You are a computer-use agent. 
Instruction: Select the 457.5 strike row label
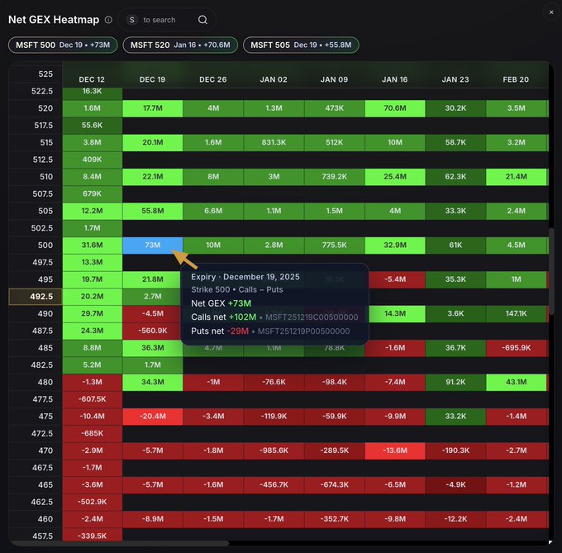click(x=36, y=536)
